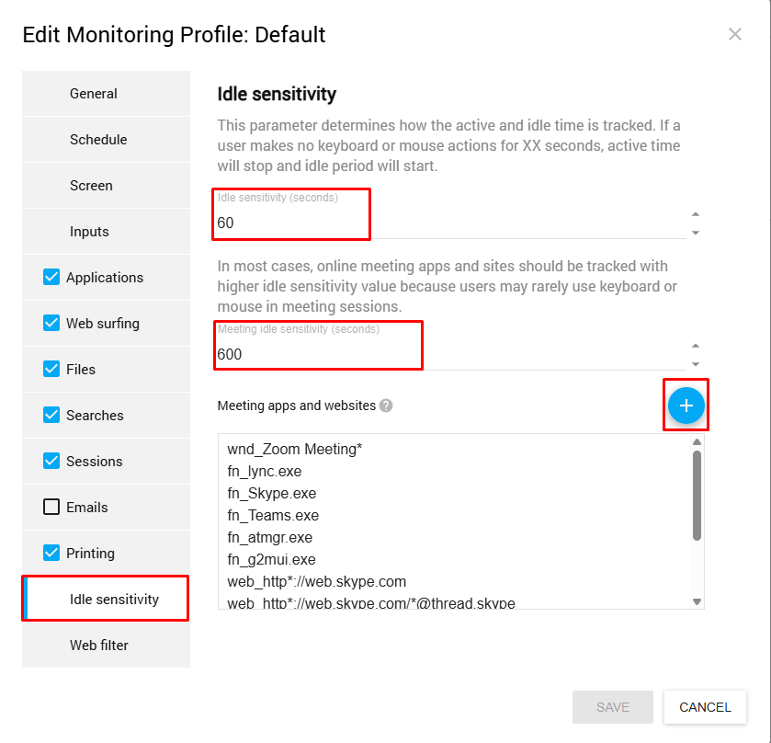Select fn_Teams.exe in the meeting apps list
Screen dimensions: 771x743
pyautogui.click(x=273, y=515)
